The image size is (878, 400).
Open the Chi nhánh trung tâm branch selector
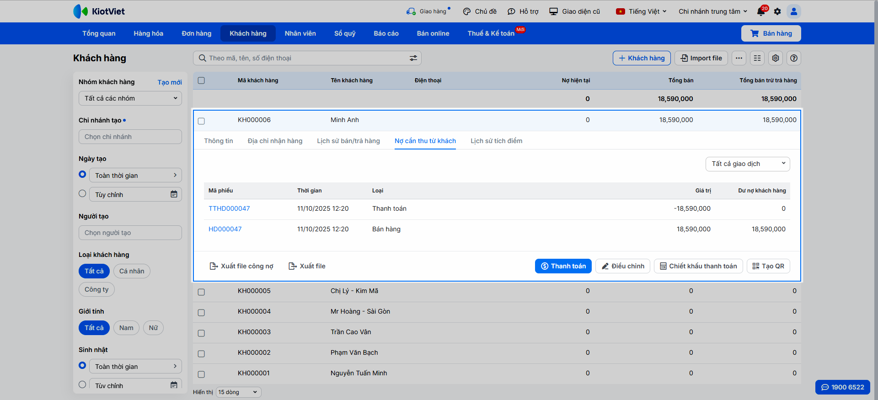[x=712, y=11]
